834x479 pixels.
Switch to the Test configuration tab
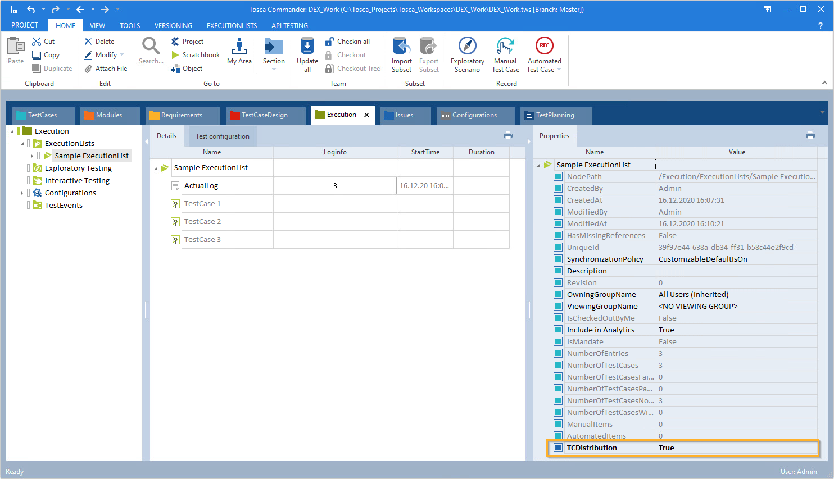coord(223,136)
